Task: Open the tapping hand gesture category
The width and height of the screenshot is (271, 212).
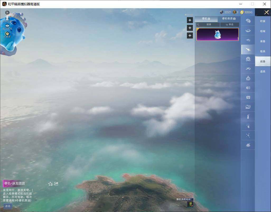Action: 248,126
